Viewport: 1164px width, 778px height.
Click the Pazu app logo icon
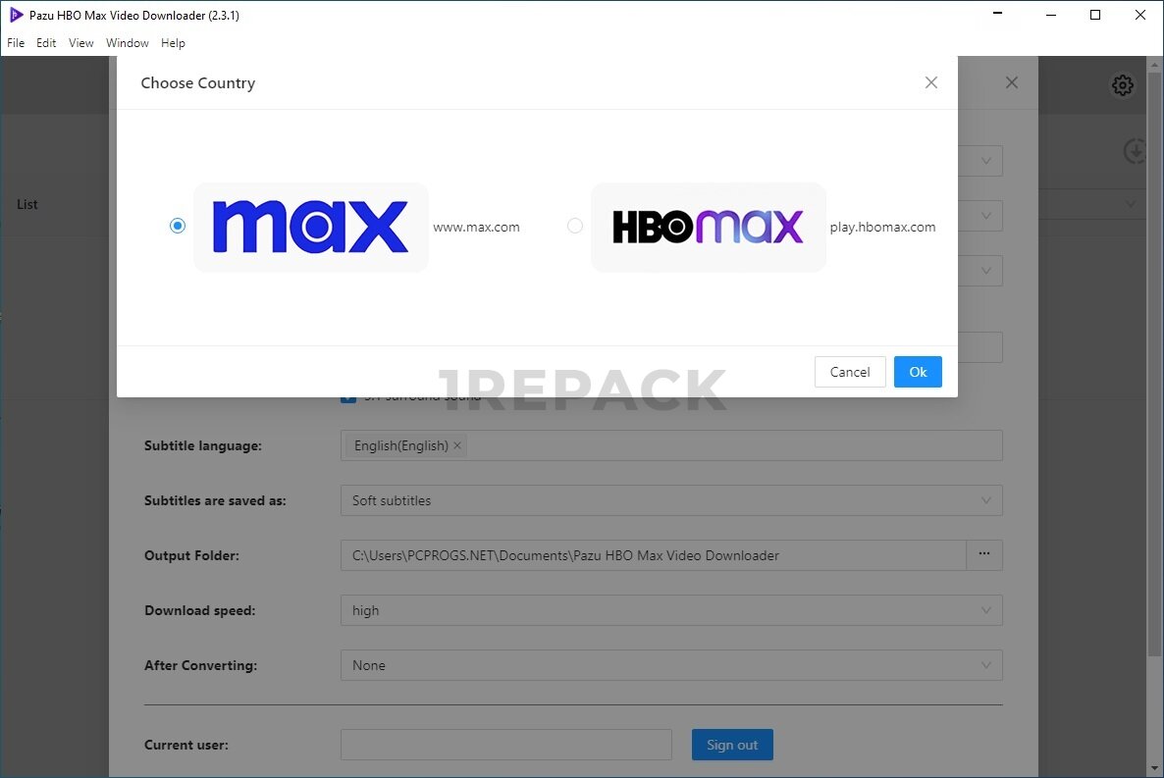16,15
